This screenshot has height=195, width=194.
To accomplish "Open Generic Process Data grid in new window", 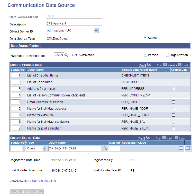I will pos(149,65).
